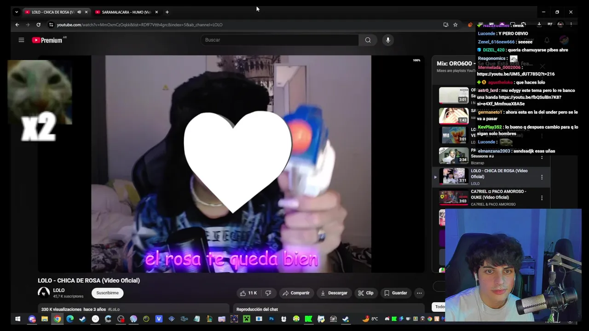Bookmark this page with the star
This screenshot has width=589, height=331.
coord(455,25)
